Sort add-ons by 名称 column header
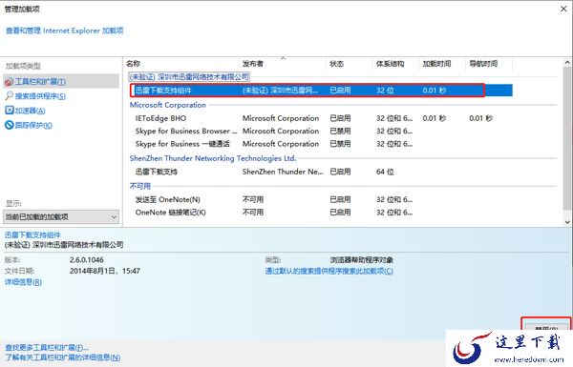 coord(134,64)
